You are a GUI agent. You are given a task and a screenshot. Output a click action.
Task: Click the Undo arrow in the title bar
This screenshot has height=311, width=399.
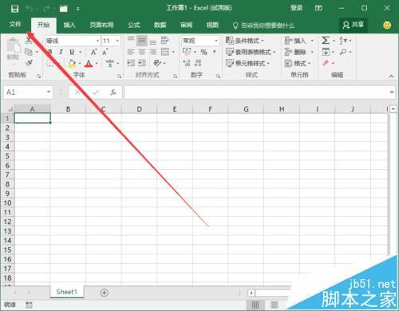pos(30,9)
